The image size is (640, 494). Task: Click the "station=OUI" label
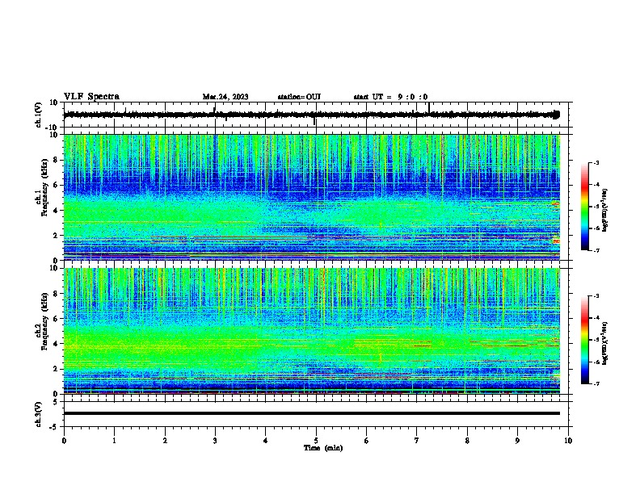(299, 97)
